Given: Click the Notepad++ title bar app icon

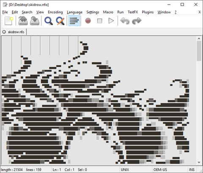Looking at the screenshot, I should pyautogui.click(x=5, y=5).
